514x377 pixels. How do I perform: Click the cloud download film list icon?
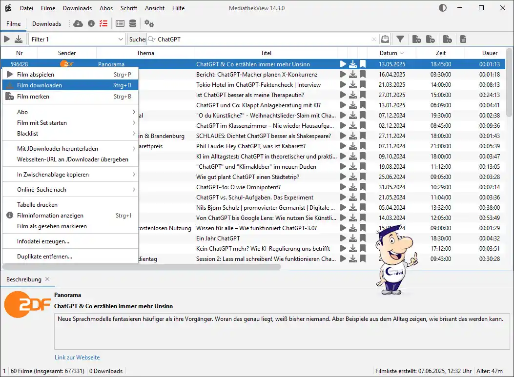pyautogui.click(x=78, y=23)
